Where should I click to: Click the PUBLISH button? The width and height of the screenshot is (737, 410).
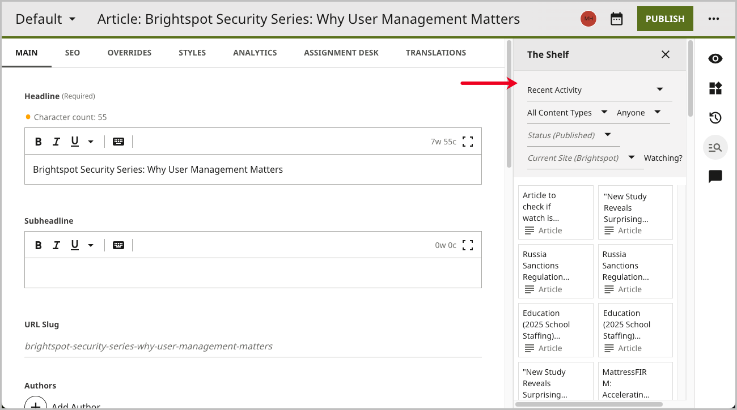(x=665, y=19)
